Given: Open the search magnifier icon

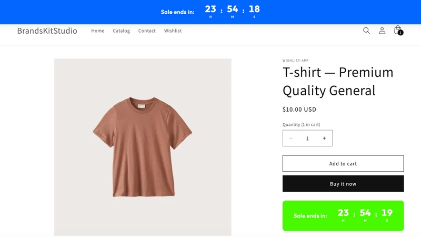Looking at the screenshot, I should click(x=366, y=31).
